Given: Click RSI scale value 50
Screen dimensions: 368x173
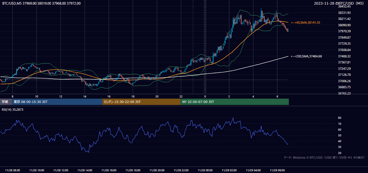Looking at the screenshot, I should 340,135.
